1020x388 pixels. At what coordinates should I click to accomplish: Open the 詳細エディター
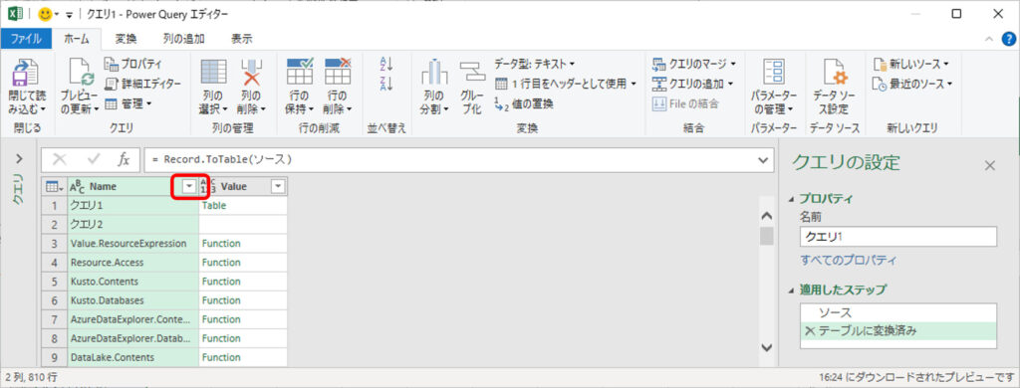point(143,84)
